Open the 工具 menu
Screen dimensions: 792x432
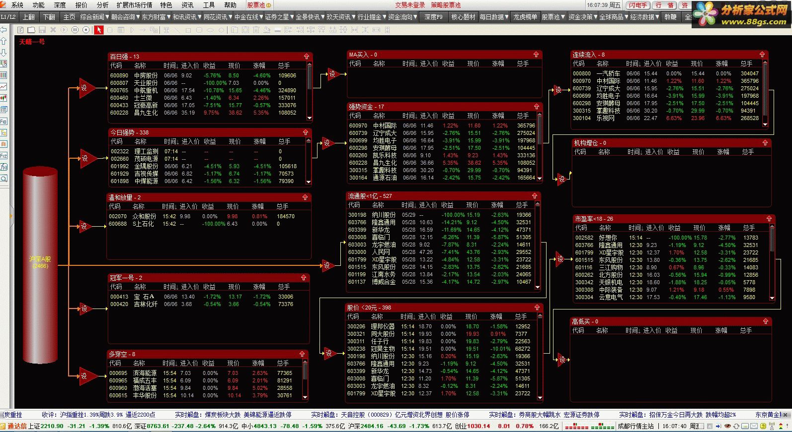pyautogui.click(x=209, y=5)
